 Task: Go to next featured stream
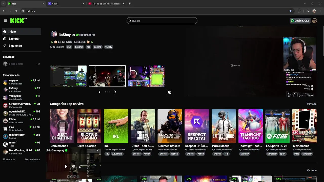pos(115,92)
